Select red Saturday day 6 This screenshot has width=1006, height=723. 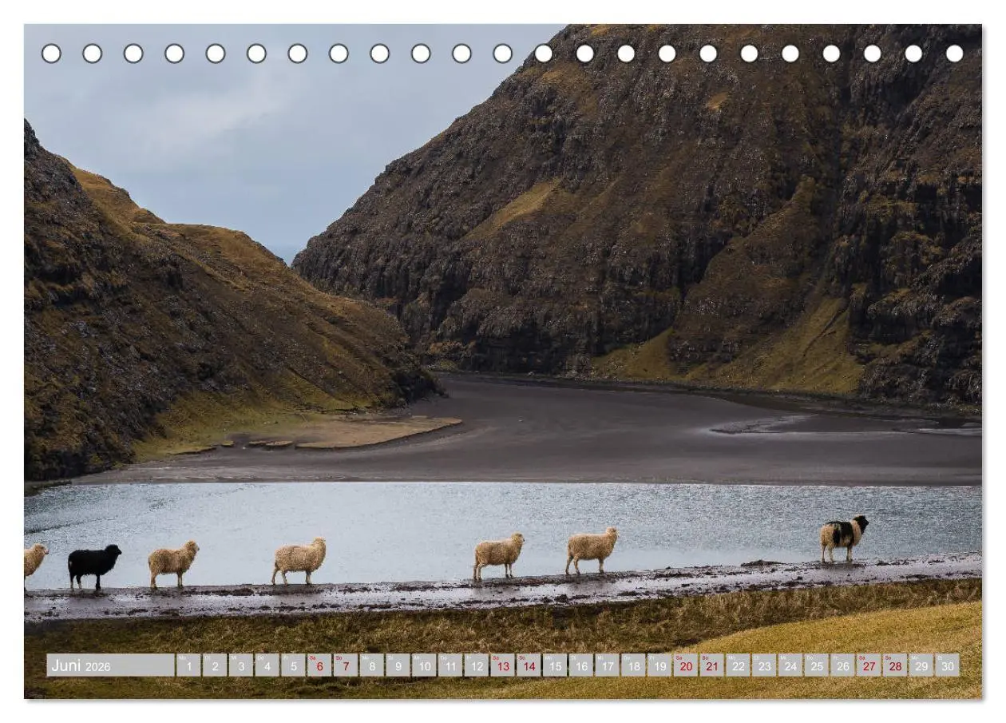[319, 665]
